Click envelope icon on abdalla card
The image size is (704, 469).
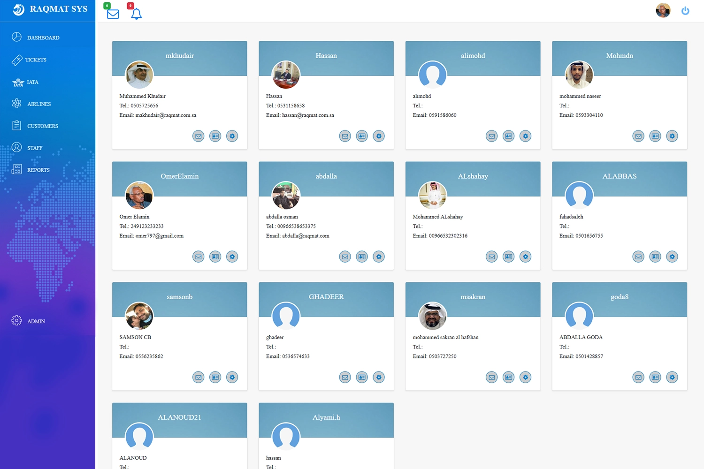(x=345, y=257)
